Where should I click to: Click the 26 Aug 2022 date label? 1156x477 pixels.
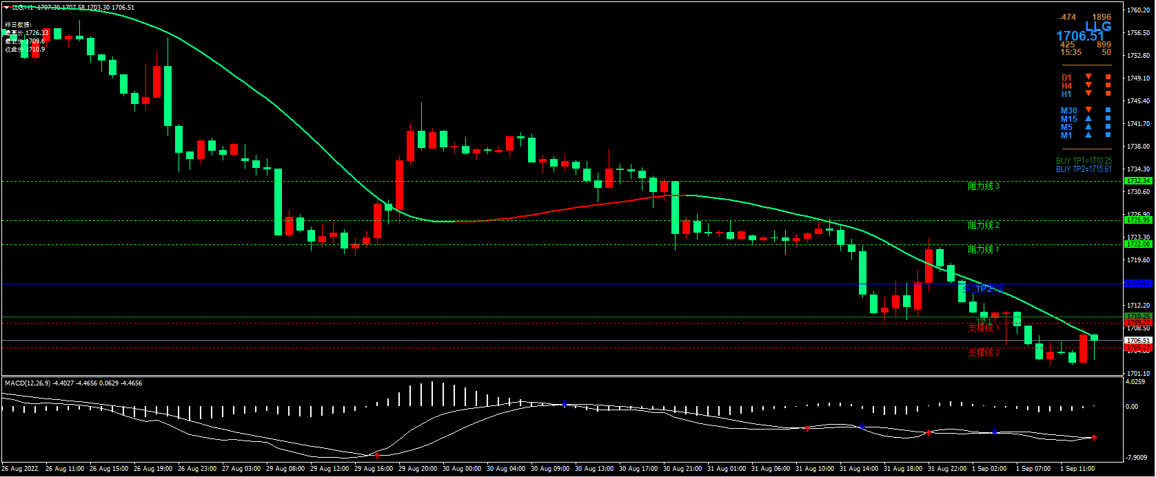pos(20,469)
